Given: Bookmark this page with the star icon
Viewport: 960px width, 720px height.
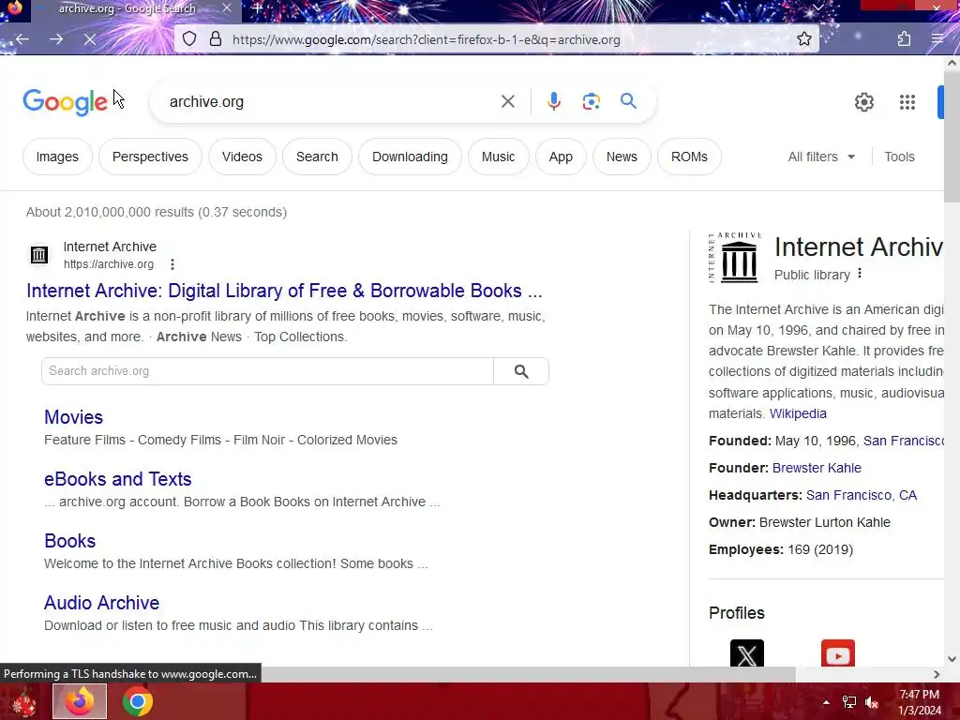Looking at the screenshot, I should pos(803,39).
